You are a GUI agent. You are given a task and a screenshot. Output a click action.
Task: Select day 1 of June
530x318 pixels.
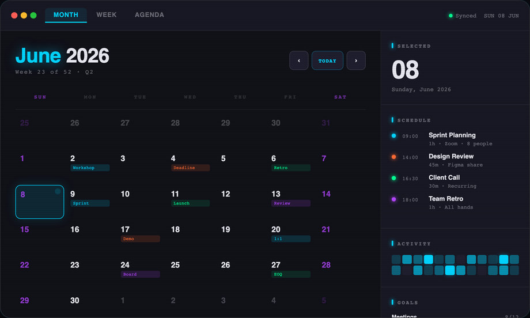coord(22,158)
